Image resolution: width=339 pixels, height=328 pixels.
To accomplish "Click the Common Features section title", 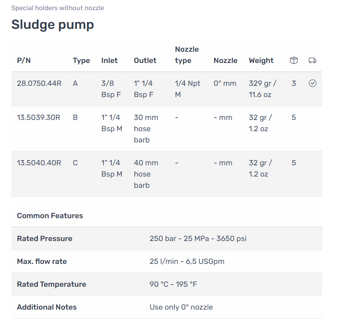I will 50,216.
